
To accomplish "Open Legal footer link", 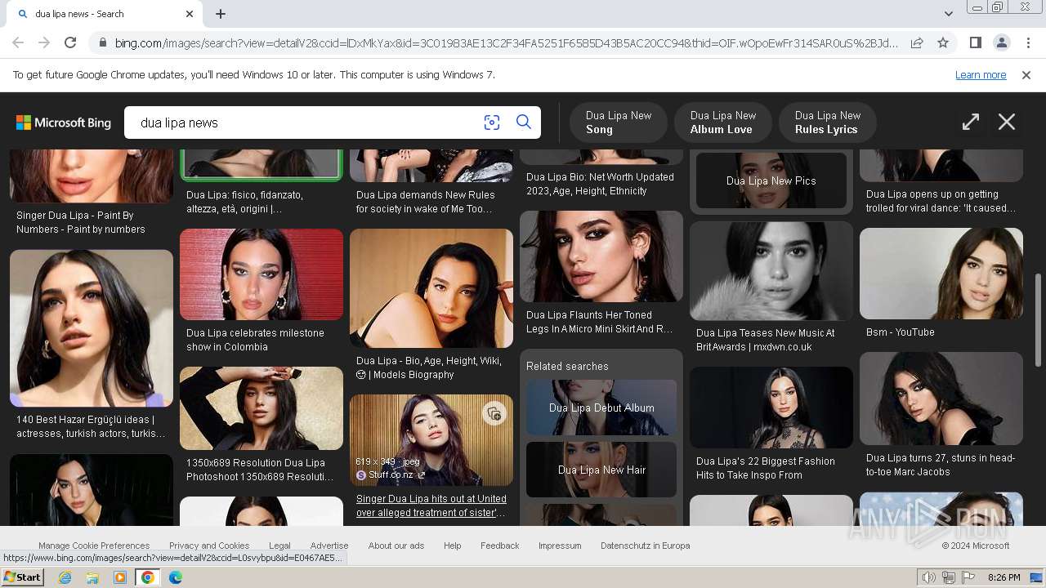I will pyautogui.click(x=279, y=546).
